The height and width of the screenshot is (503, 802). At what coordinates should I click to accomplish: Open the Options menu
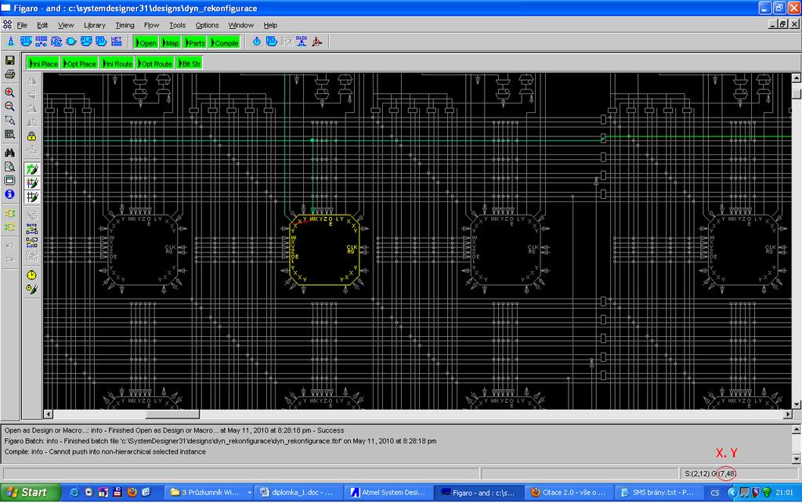tap(207, 25)
